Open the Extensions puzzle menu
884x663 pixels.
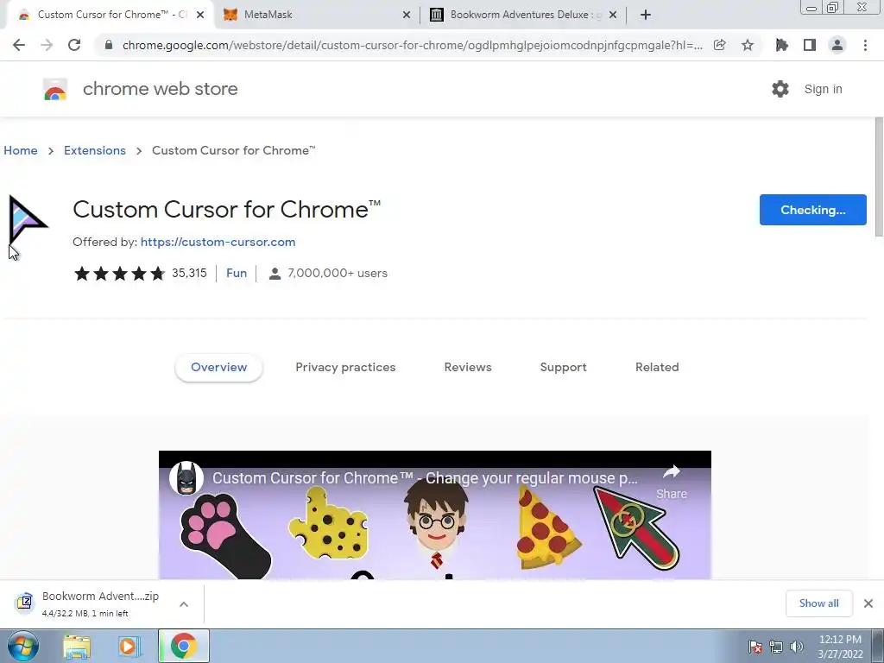pyautogui.click(x=781, y=45)
